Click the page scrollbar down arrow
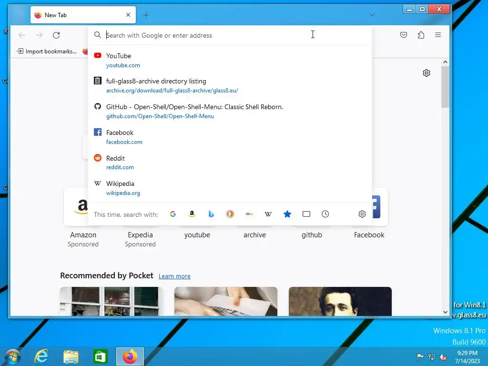This screenshot has height=366, width=488. click(445, 312)
